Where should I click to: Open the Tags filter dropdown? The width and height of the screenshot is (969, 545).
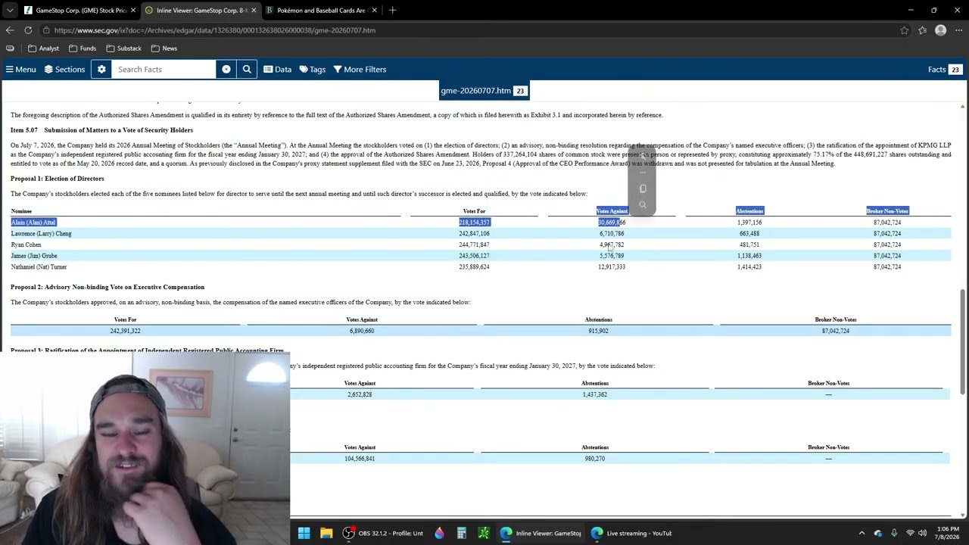click(x=313, y=70)
